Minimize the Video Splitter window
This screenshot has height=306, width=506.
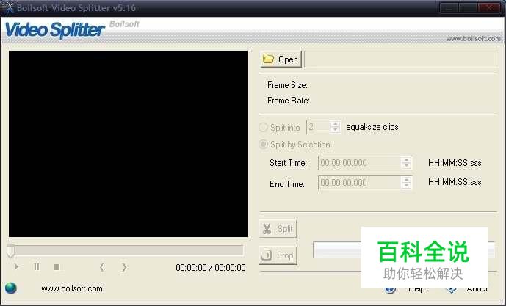click(449, 8)
